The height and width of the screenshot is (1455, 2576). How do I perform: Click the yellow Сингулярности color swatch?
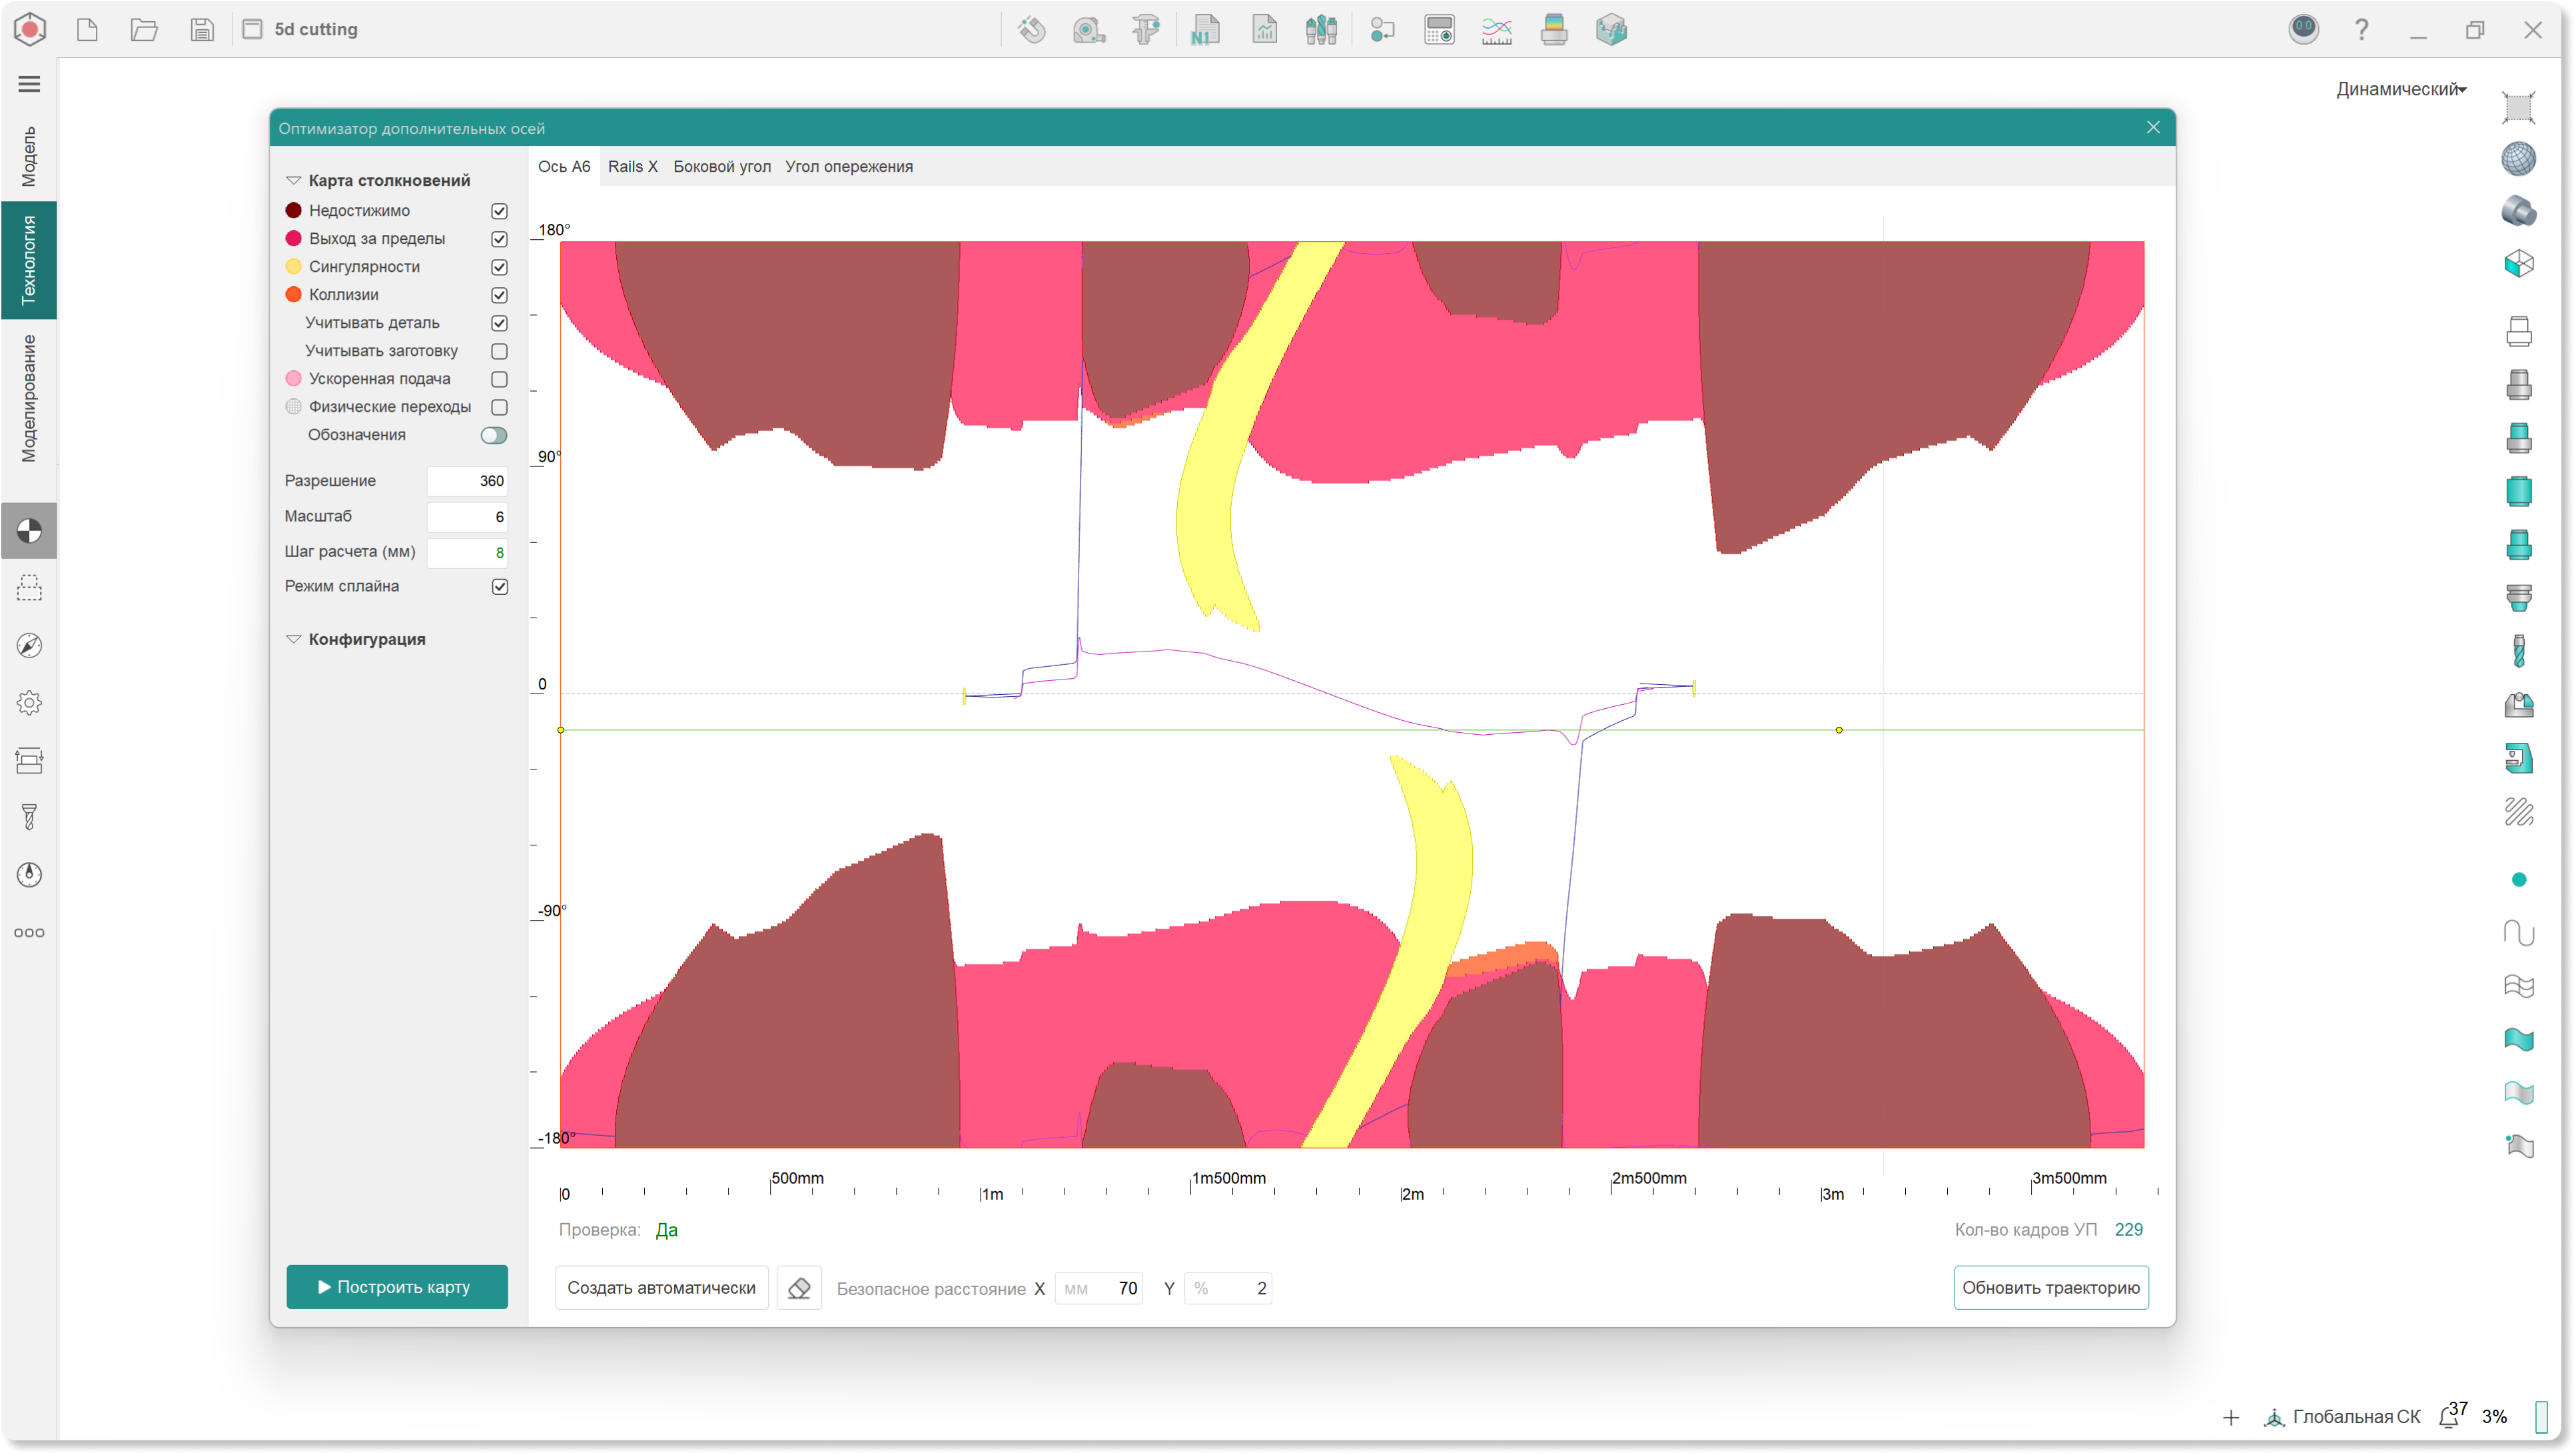(x=294, y=267)
